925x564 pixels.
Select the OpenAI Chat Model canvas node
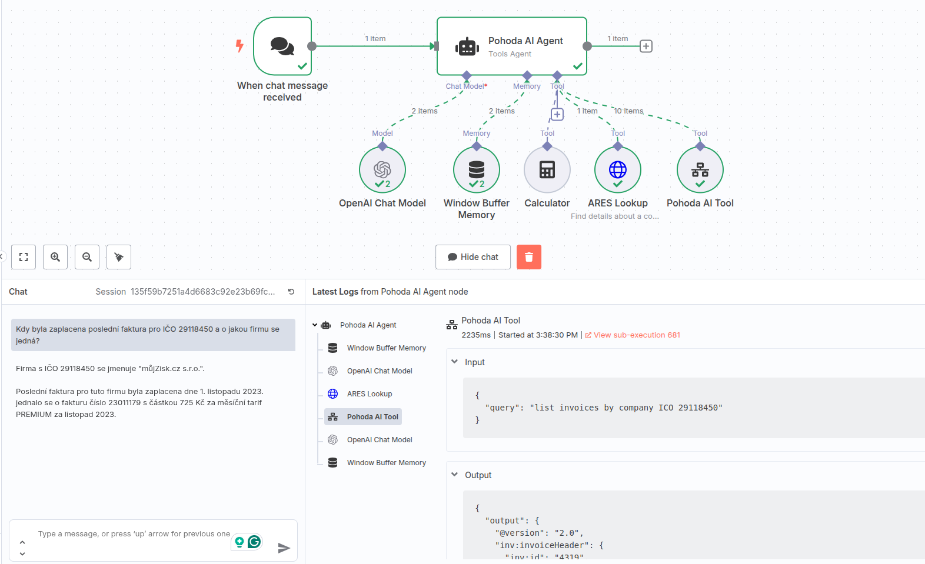pos(382,169)
